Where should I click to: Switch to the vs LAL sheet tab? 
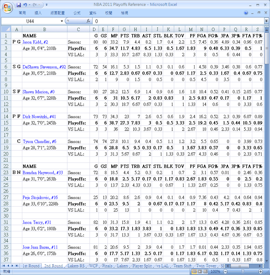pyautogui.click(x=163, y=266)
